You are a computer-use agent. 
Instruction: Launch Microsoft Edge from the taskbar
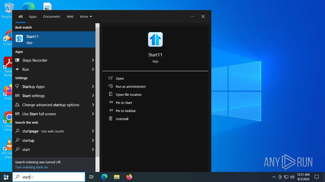[104, 177]
